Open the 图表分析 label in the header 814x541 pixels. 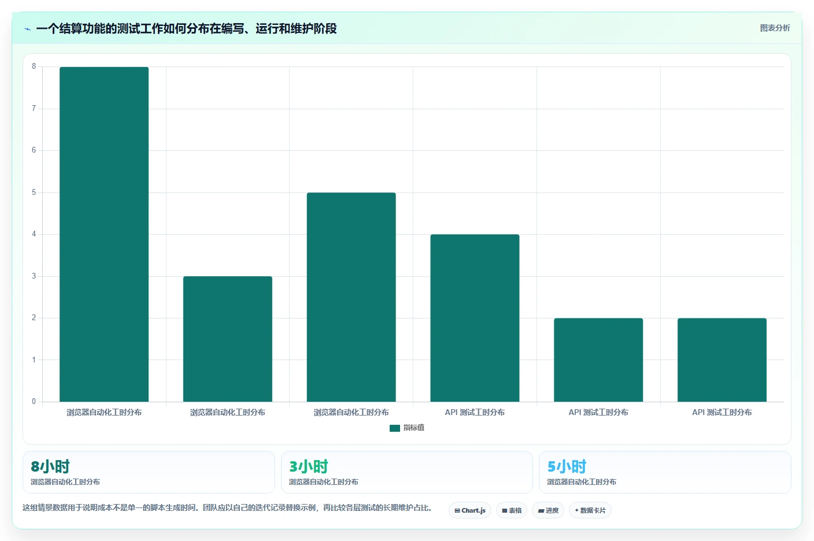[775, 28]
